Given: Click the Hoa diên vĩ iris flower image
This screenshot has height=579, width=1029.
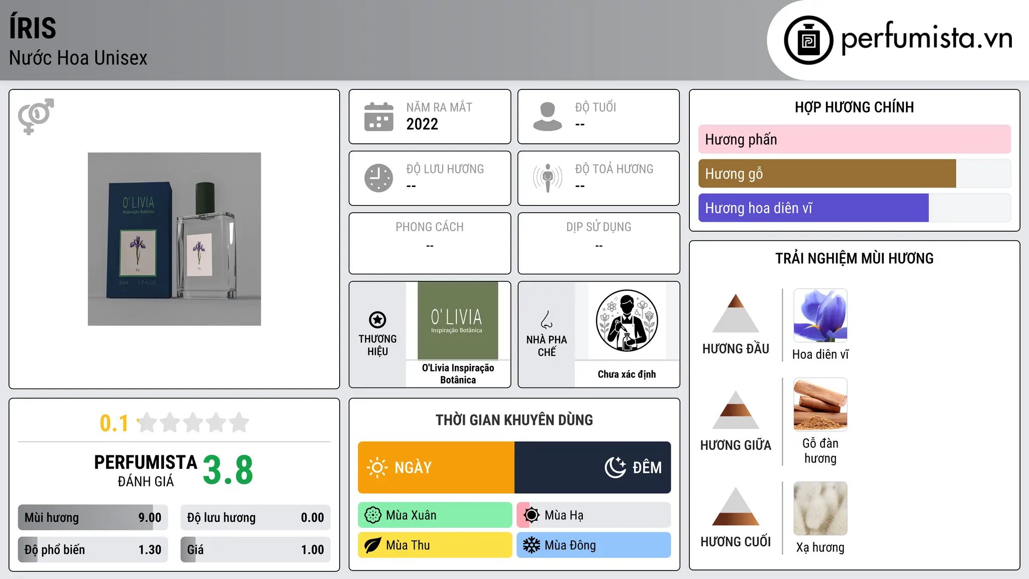Looking at the screenshot, I should click(820, 316).
